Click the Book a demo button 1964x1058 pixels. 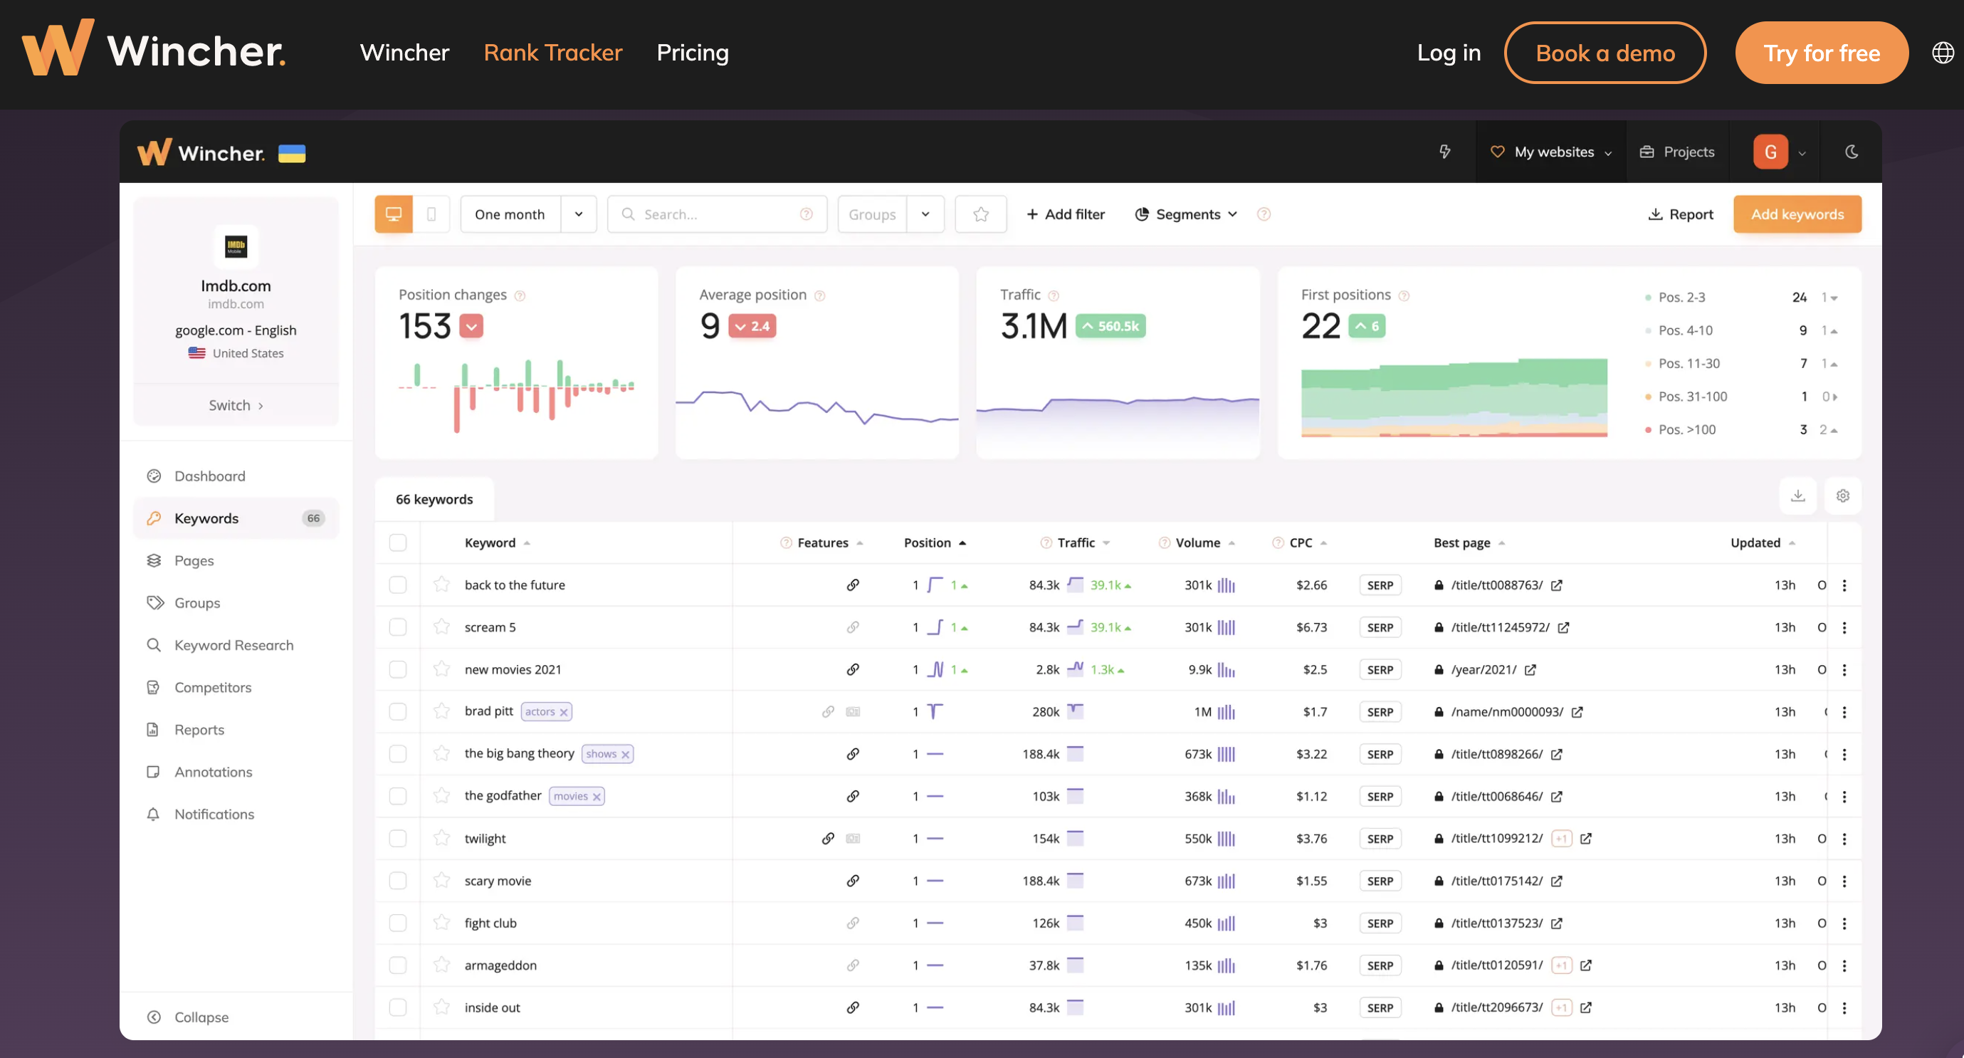coord(1605,53)
